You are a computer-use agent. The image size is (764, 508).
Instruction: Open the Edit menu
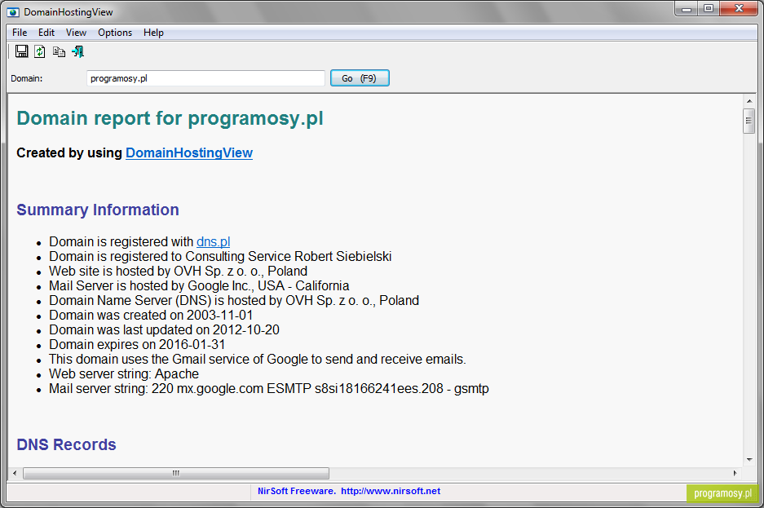click(x=46, y=33)
